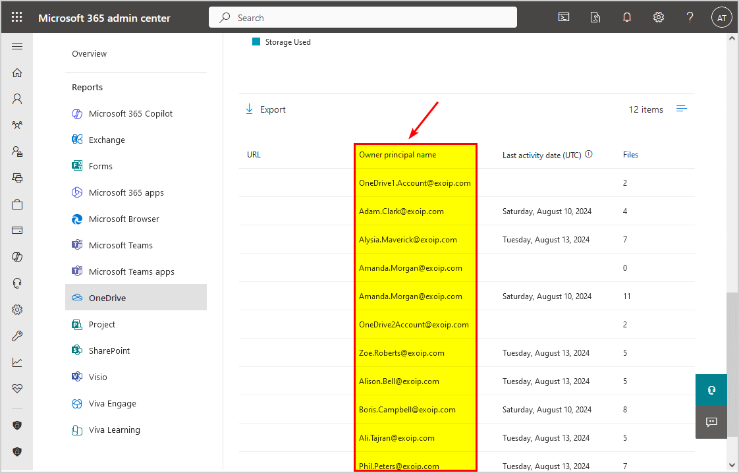Viewport: 739px width, 473px height.
Task: Open the feedback chat button on right
Action: [711, 422]
